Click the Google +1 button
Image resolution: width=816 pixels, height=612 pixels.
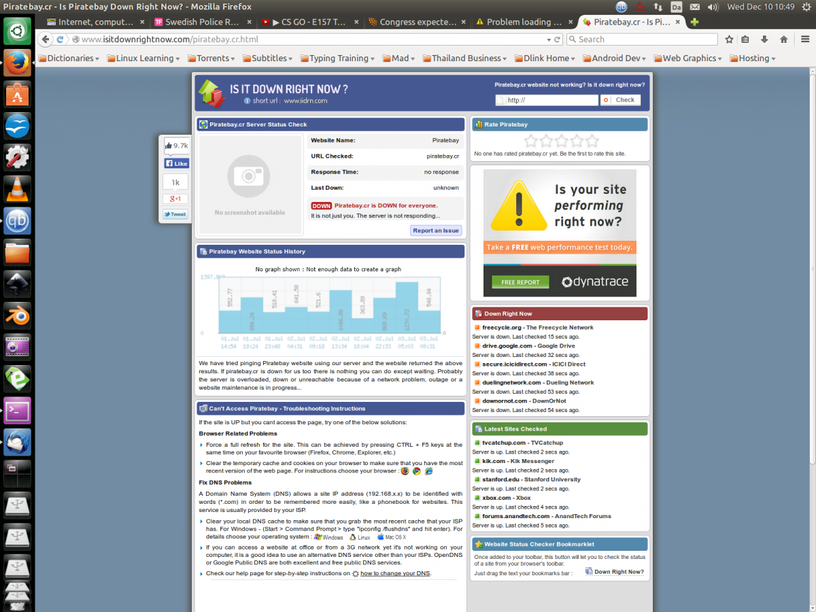click(175, 199)
